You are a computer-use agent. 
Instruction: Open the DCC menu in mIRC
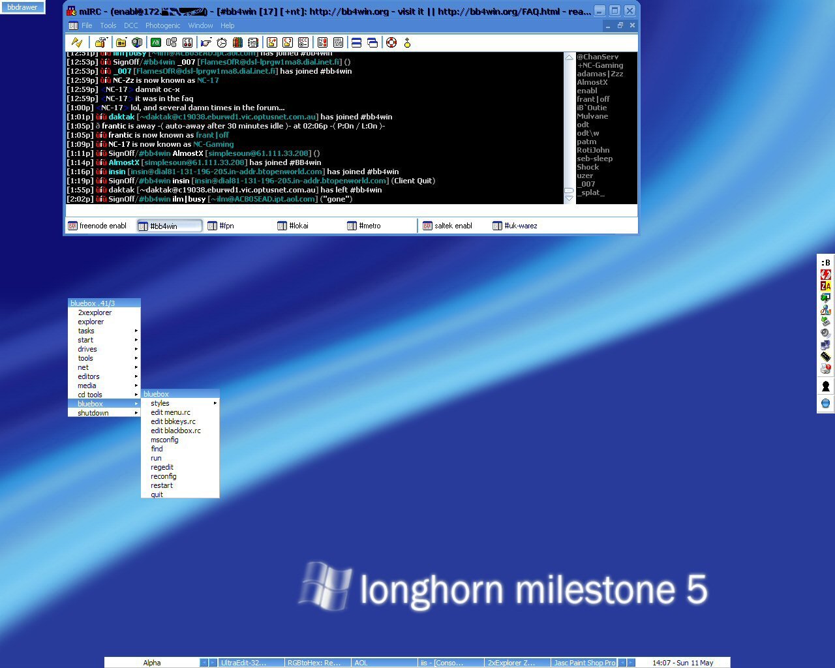tap(130, 25)
